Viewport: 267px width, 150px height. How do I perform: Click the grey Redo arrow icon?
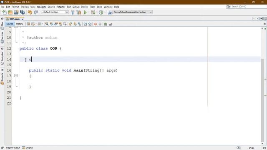(36, 12)
